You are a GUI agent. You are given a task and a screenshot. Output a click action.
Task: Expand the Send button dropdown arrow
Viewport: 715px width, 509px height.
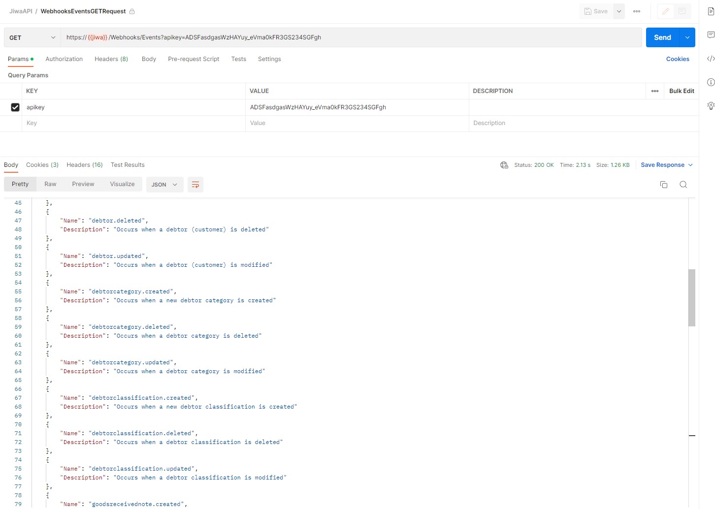[x=687, y=37]
